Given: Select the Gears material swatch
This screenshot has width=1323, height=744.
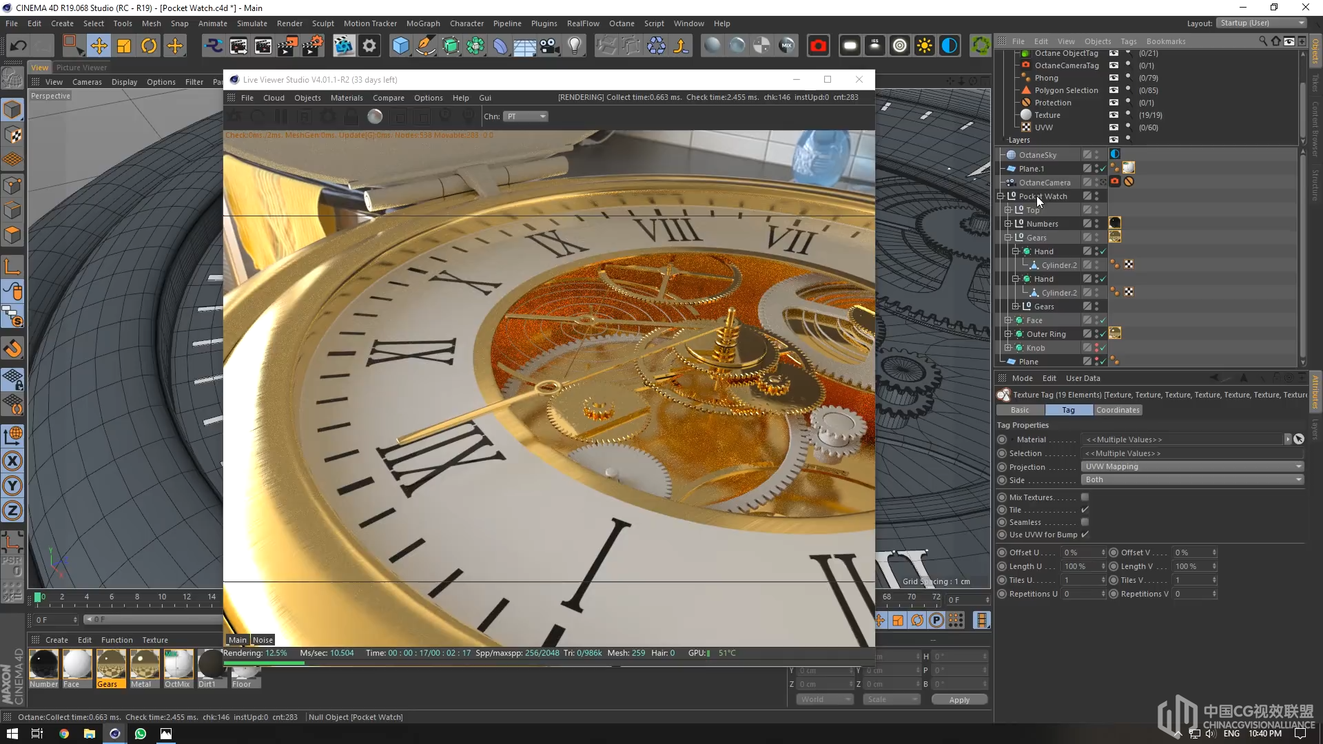Looking at the screenshot, I should pos(110,668).
